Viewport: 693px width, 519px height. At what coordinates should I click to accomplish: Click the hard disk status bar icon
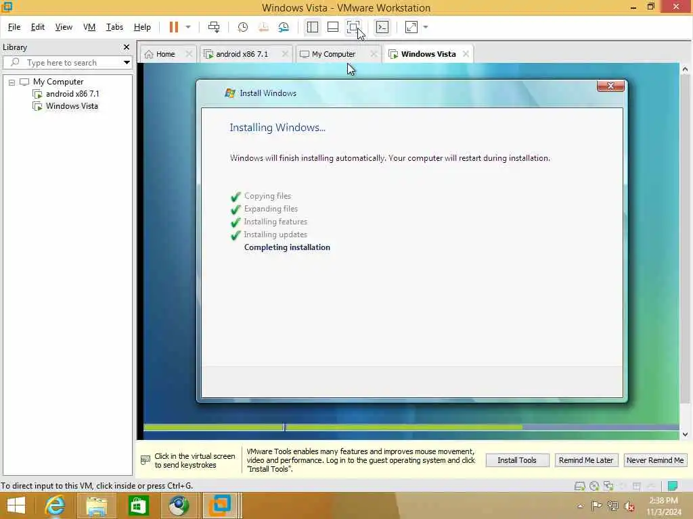pos(580,486)
